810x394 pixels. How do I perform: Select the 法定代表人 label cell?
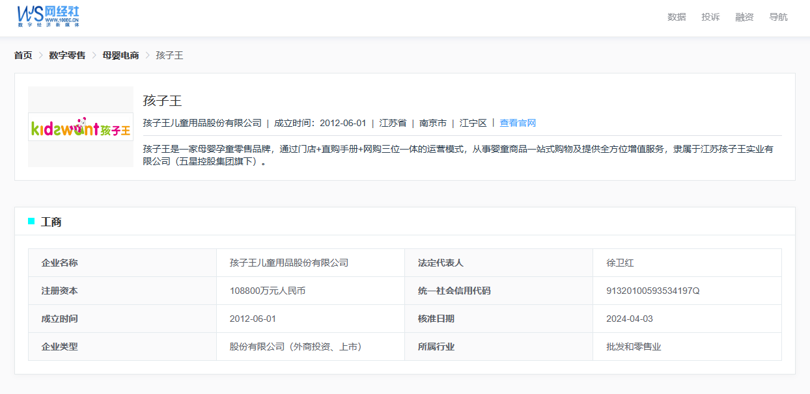point(499,263)
